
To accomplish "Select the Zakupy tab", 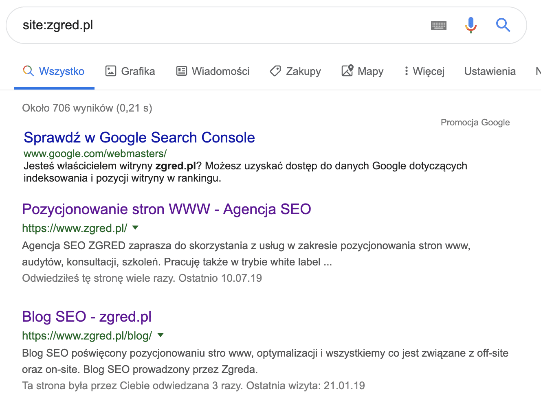I will pyautogui.click(x=303, y=71).
